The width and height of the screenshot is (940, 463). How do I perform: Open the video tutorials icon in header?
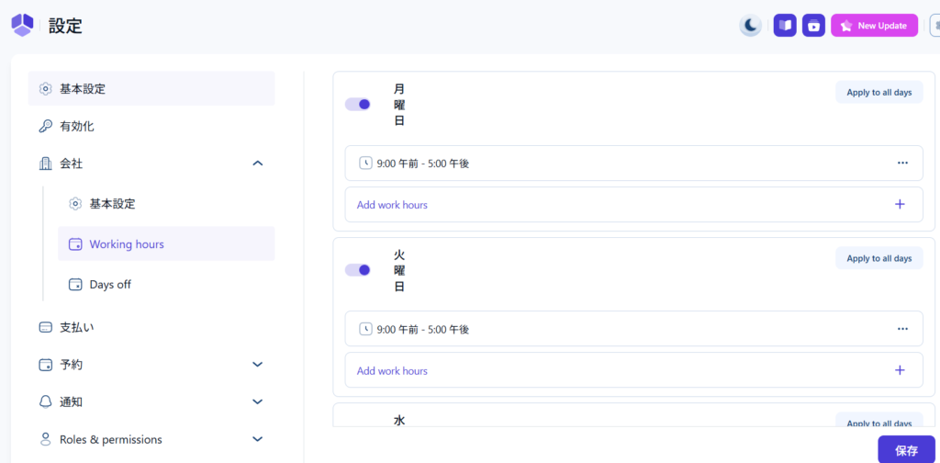click(x=813, y=26)
